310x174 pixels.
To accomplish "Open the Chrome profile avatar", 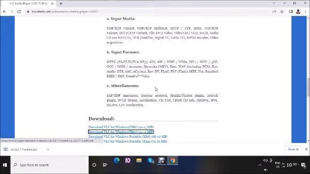I will point(298,12).
